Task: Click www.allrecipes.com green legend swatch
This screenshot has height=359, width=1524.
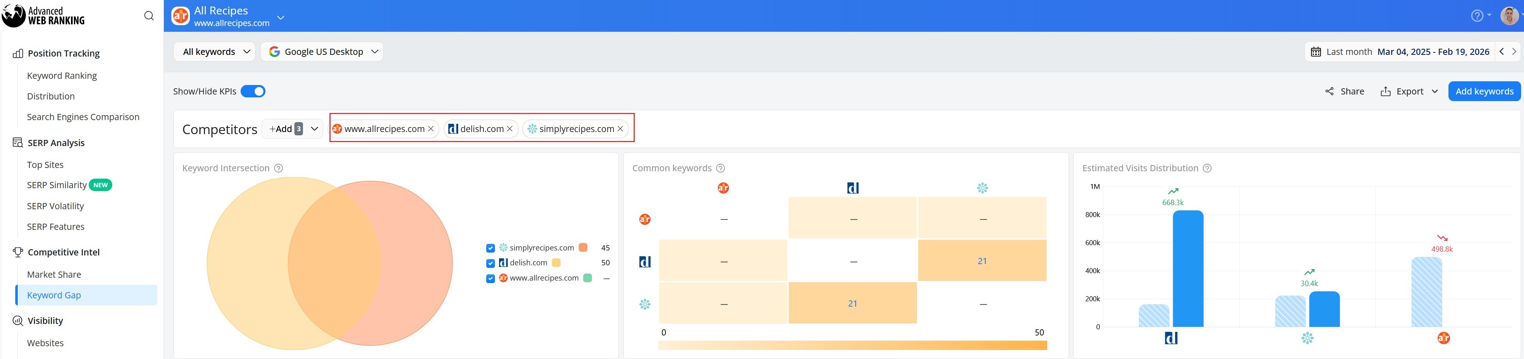Action: [x=587, y=278]
